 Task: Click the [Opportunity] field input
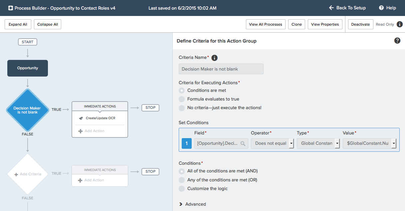click(x=221, y=143)
